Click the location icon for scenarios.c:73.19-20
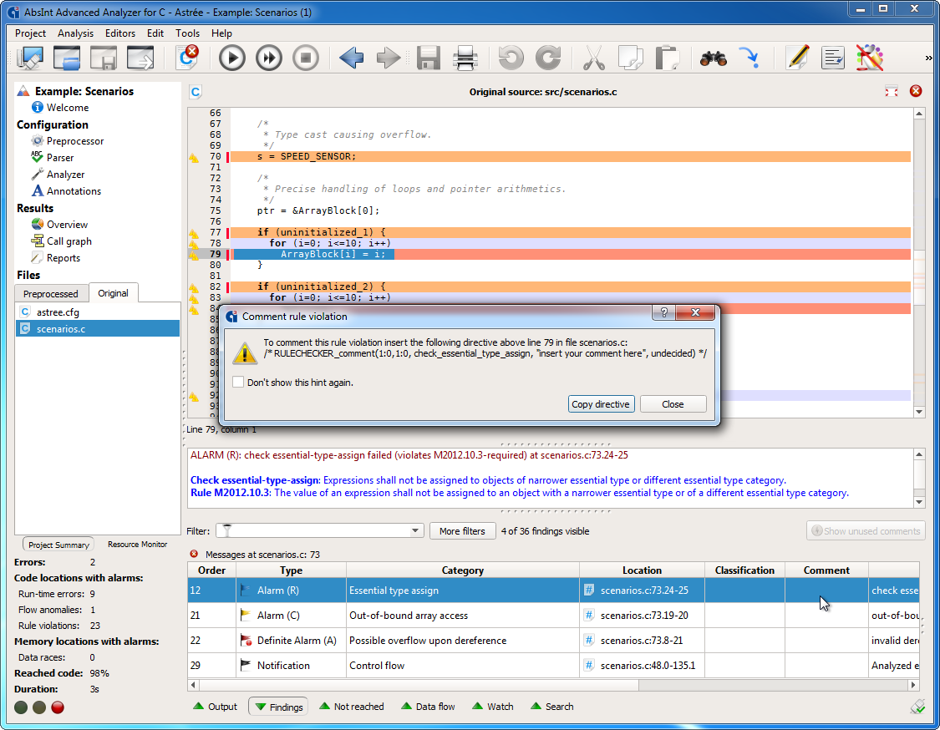 point(589,615)
